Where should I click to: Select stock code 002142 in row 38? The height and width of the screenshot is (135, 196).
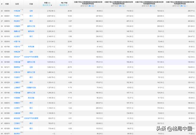(7, 77)
